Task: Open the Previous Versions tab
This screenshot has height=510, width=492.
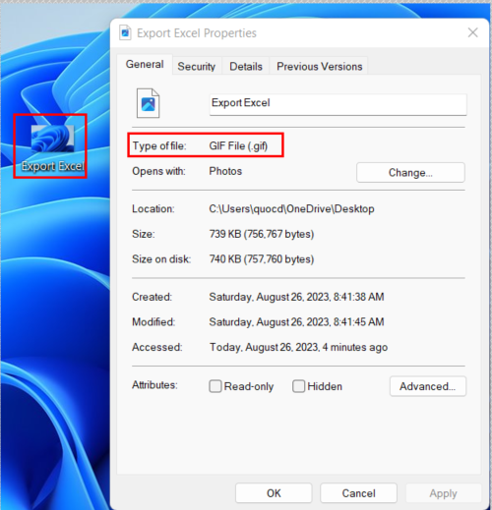Action: (x=319, y=67)
